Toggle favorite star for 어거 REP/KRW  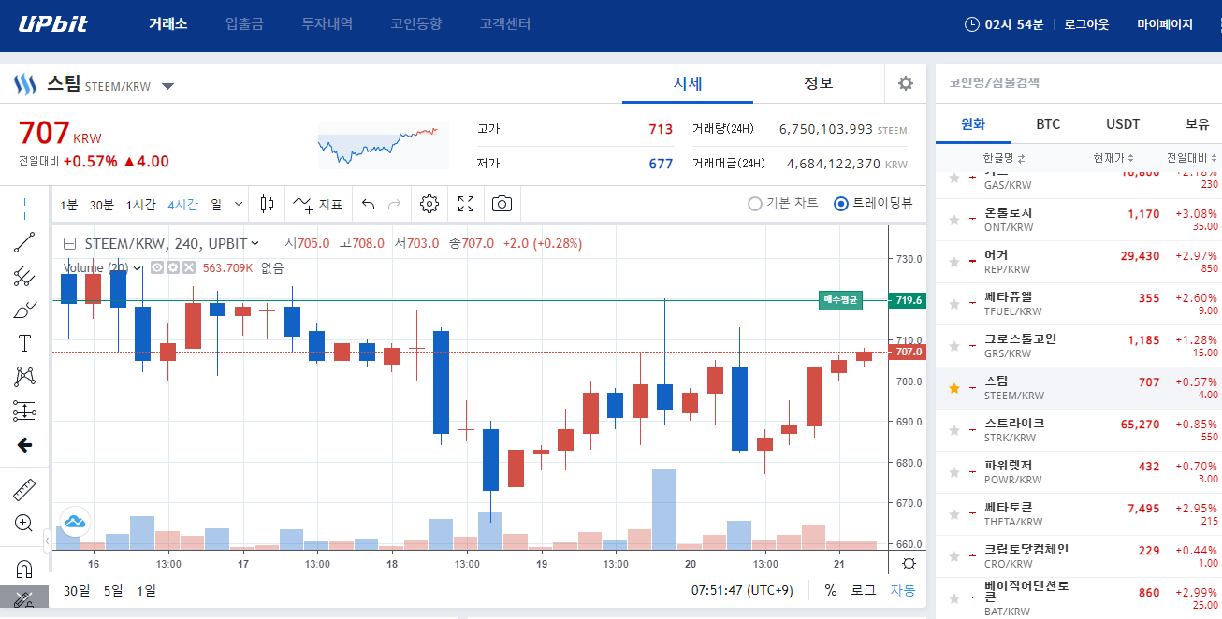(x=954, y=262)
